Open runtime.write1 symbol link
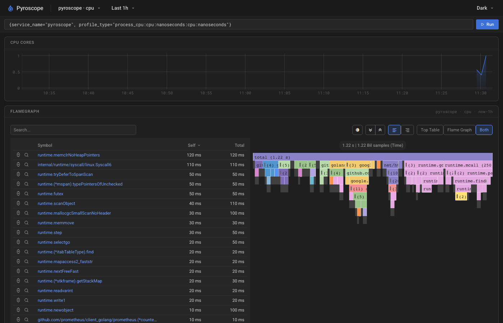The width and height of the screenshot is (503, 323). [51, 300]
